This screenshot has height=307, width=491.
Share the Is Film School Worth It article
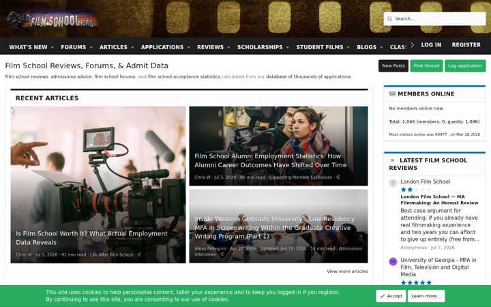tap(139, 254)
